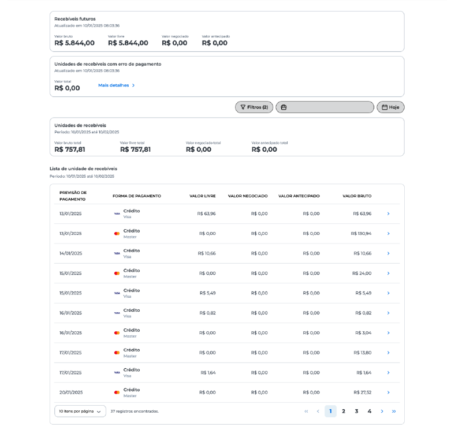Expand row 20/01/2025 R$ 27,52 chevron
Screen dimensions: 451x434
[x=388, y=392]
